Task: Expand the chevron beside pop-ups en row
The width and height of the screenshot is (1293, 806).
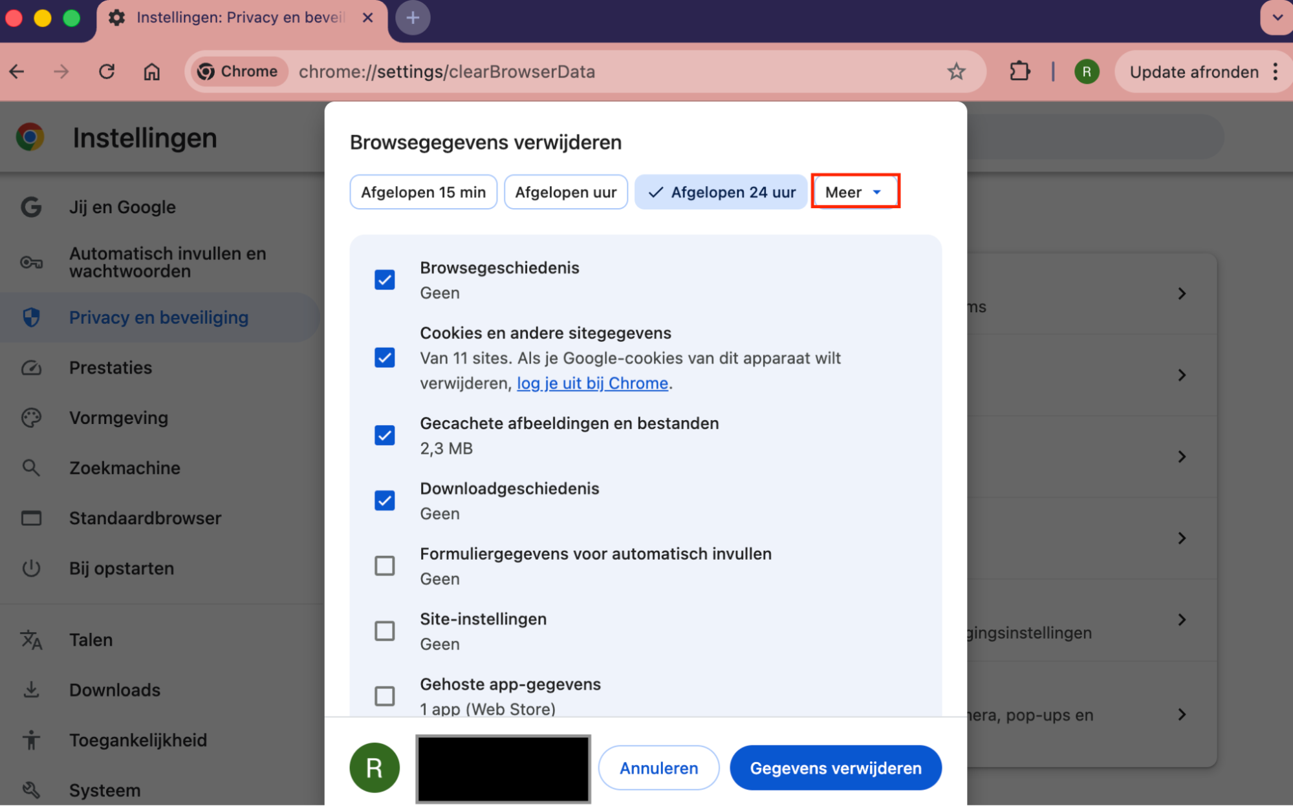Action: tap(1182, 714)
